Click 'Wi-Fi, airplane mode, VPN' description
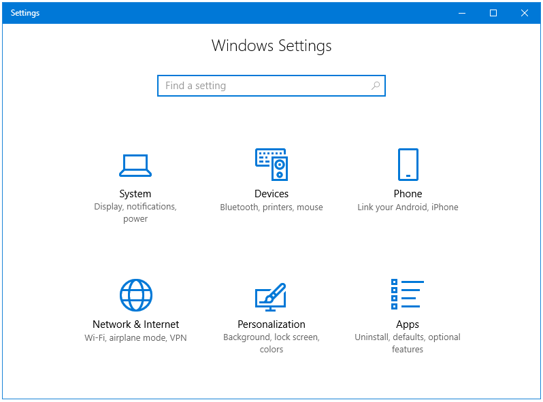Image resolution: width=543 pixels, height=402 pixels. coord(136,337)
